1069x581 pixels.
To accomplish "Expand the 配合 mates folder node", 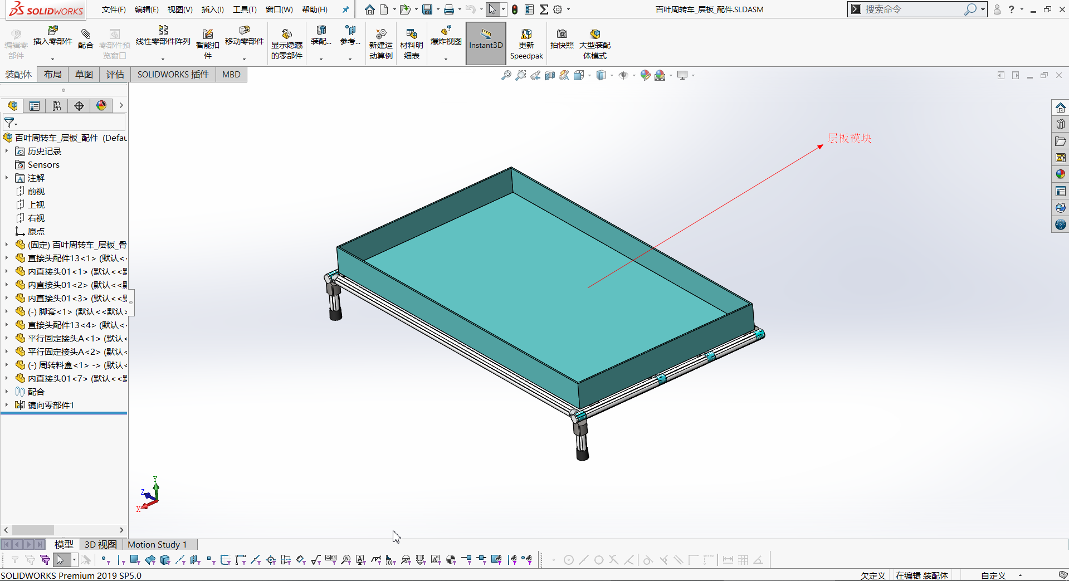I will tap(7, 392).
